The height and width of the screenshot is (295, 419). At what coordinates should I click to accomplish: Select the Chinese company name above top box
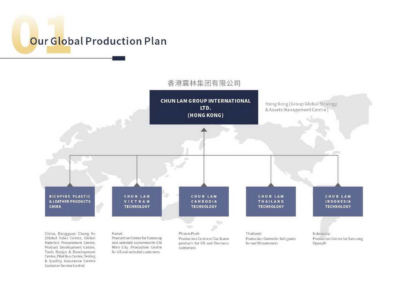tap(204, 83)
